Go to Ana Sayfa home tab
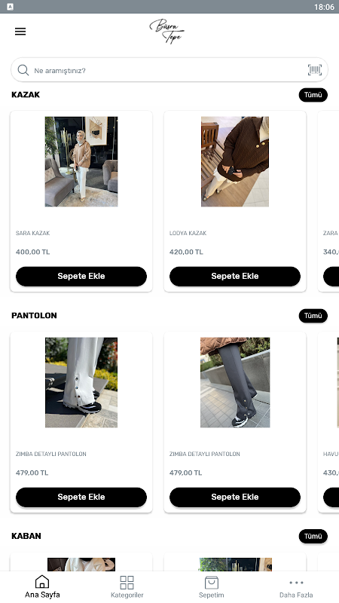 point(42,587)
